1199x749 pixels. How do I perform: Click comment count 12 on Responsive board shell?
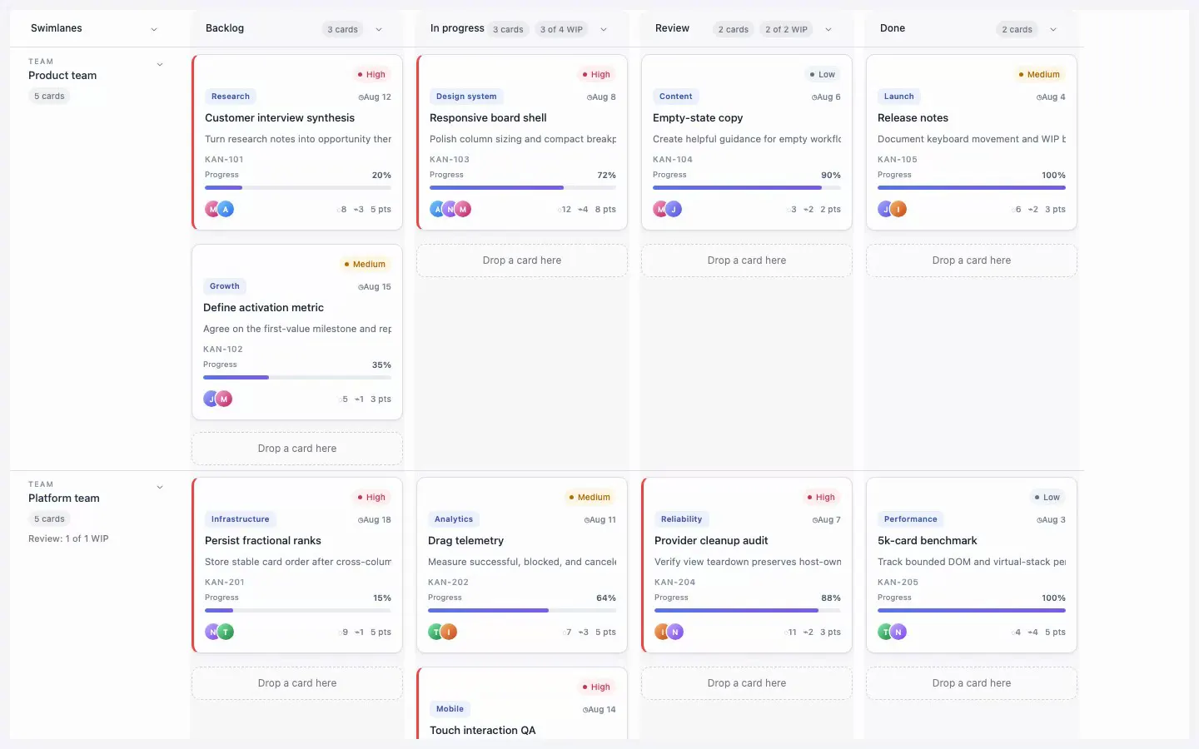pyautogui.click(x=565, y=210)
